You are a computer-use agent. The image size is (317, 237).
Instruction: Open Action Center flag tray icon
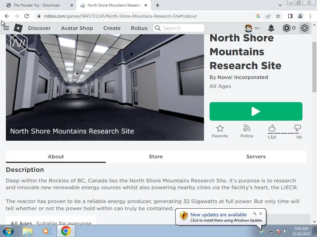coord(278,231)
